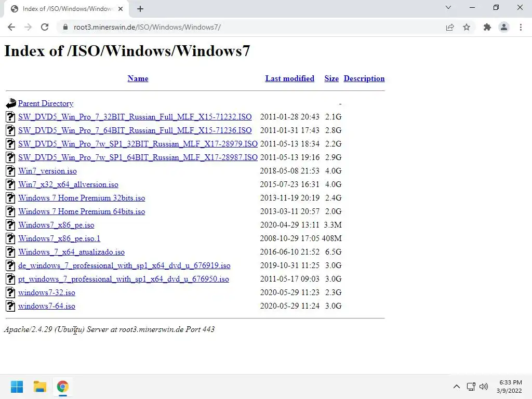Open File Explorer from taskbar

point(39,387)
